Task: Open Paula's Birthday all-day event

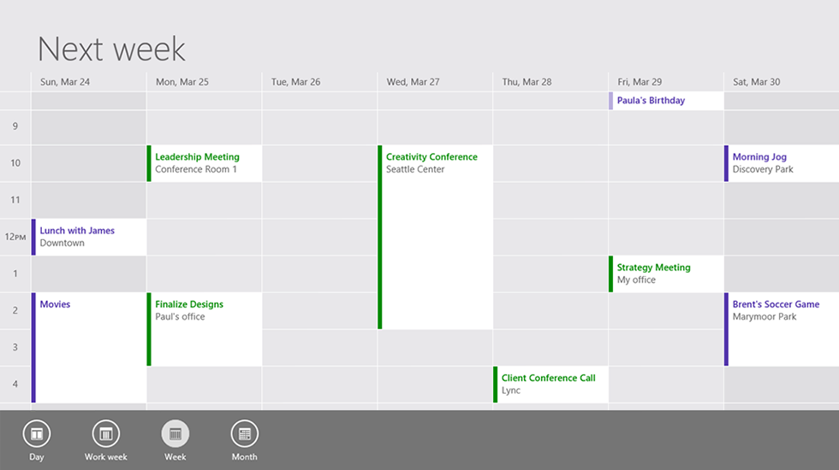Action: tap(667, 101)
